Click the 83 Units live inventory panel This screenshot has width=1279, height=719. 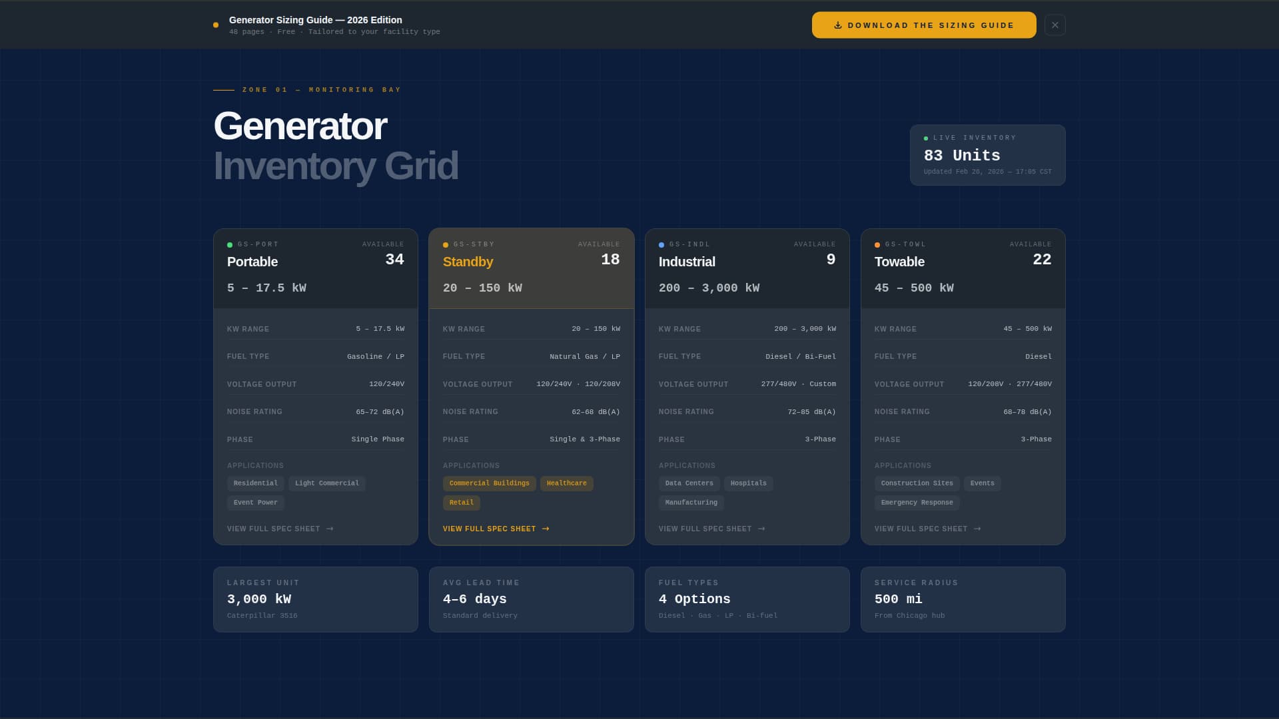(x=987, y=155)
